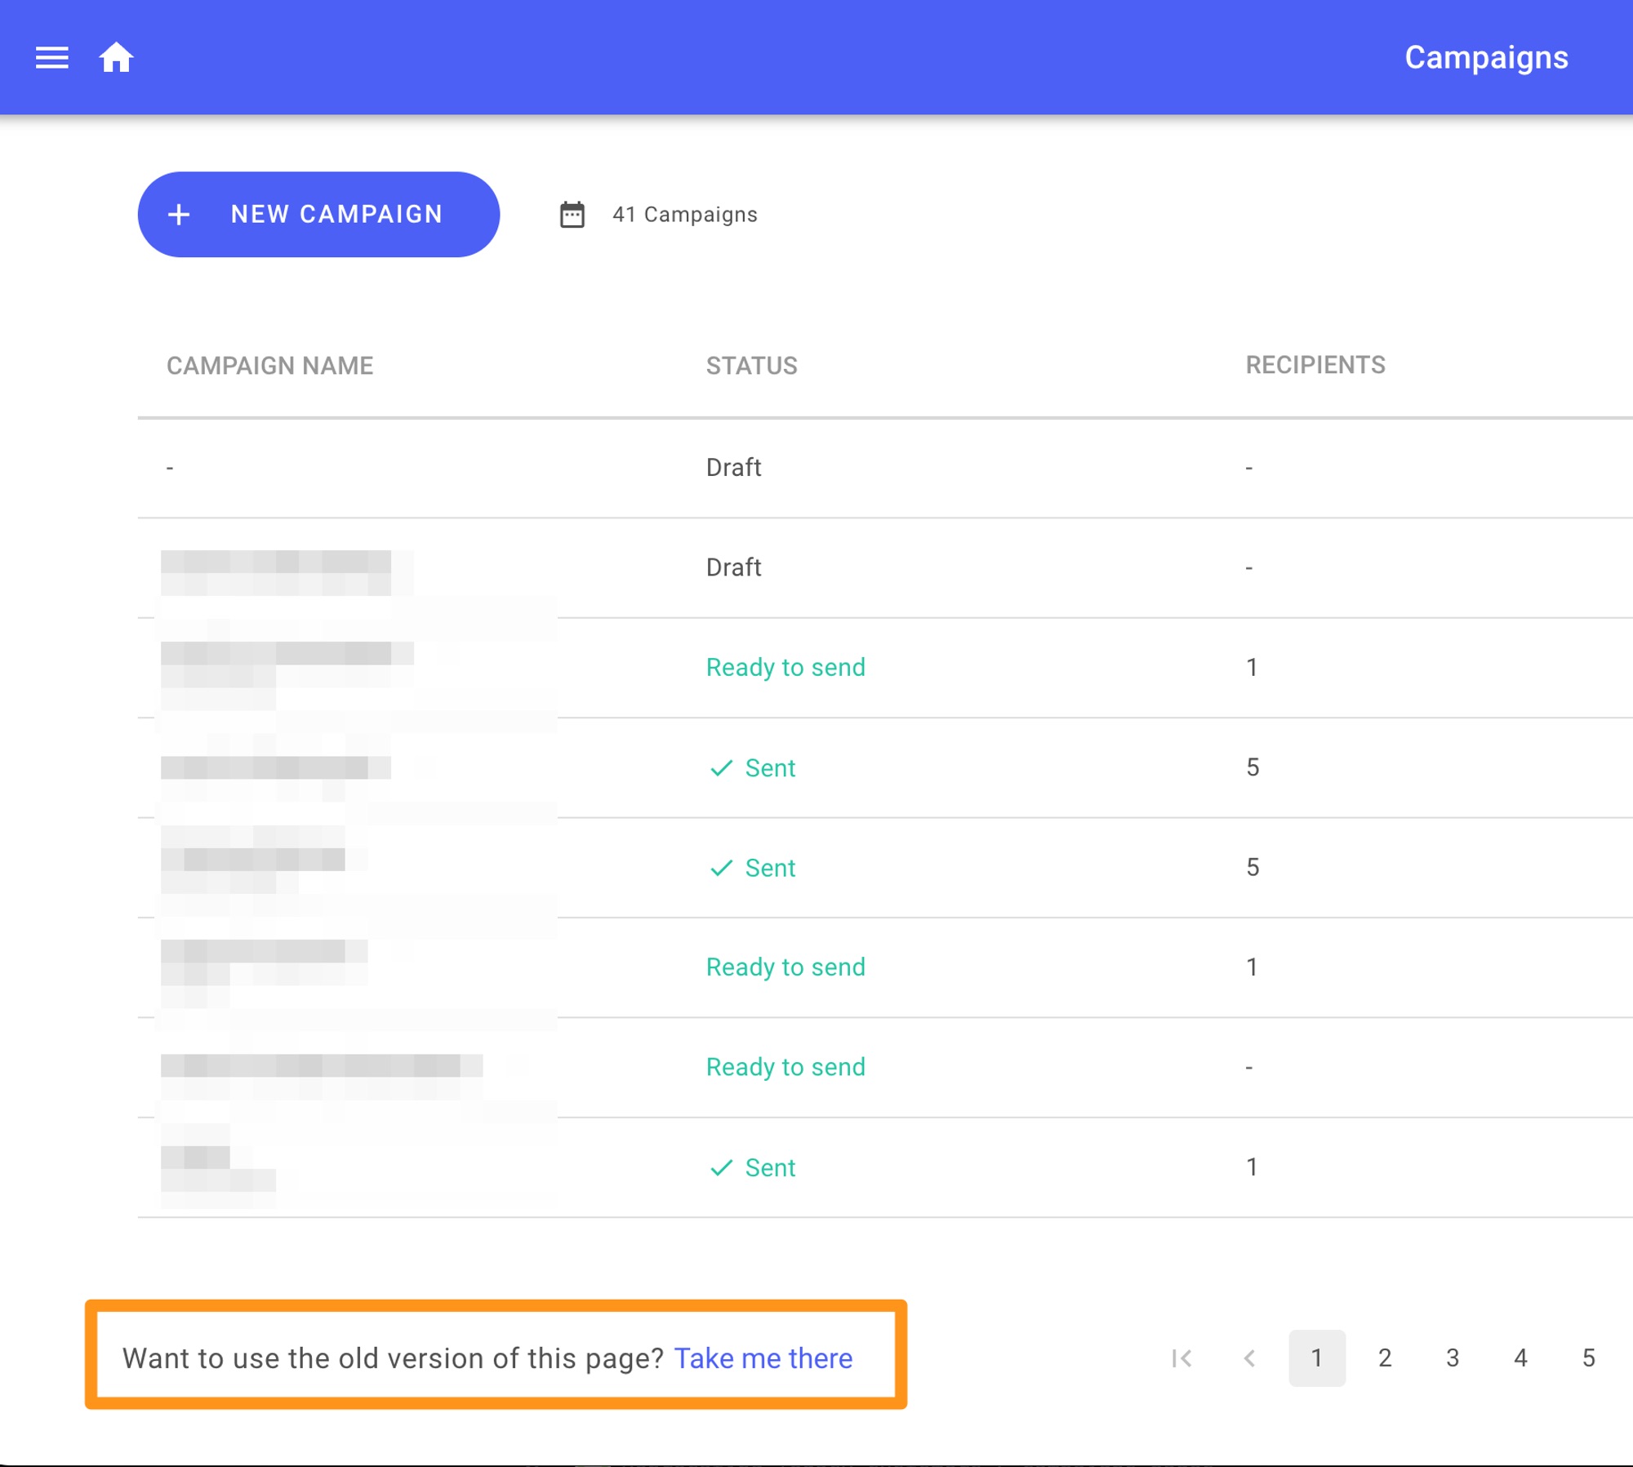The width and height of the screenshot is (1633, 1467).
Task: Open the hamburger navigation menu
Action: [51, 58]
